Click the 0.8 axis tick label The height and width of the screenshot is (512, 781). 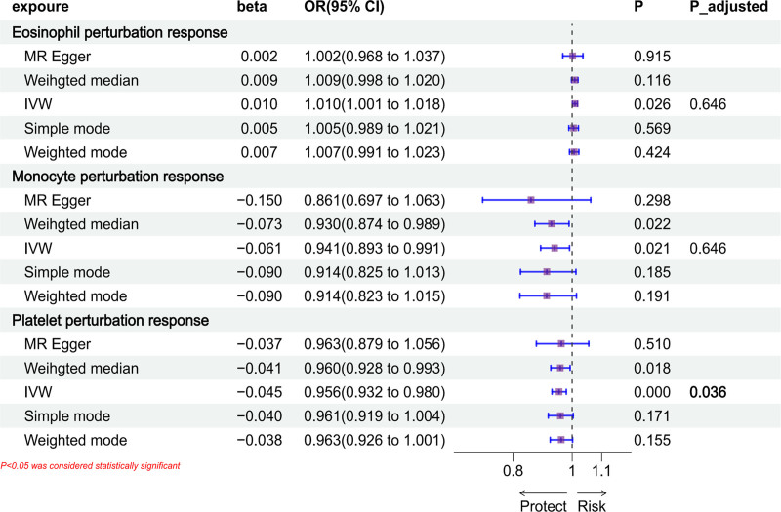pos(513,470)
